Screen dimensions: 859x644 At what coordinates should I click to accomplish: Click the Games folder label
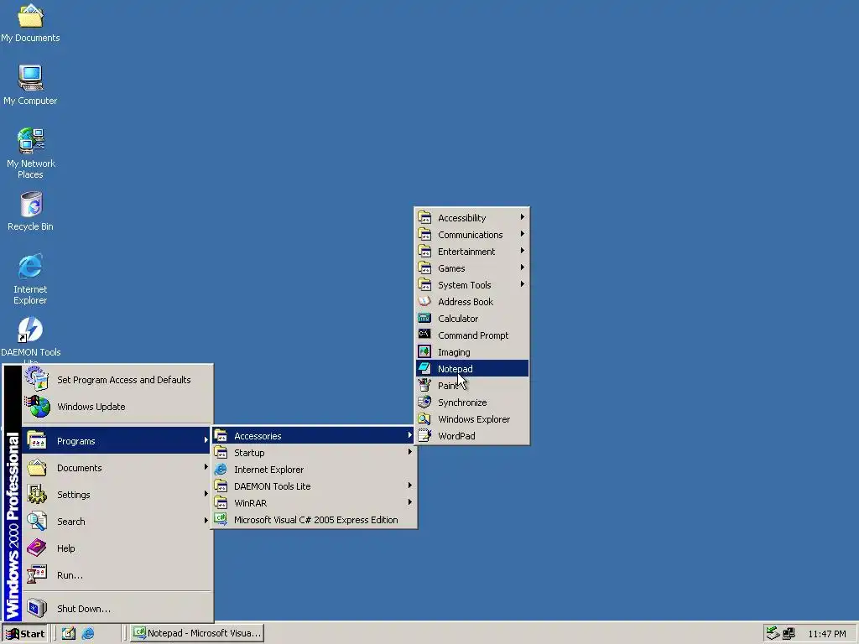pyautogui.click(x=451, y=268)
